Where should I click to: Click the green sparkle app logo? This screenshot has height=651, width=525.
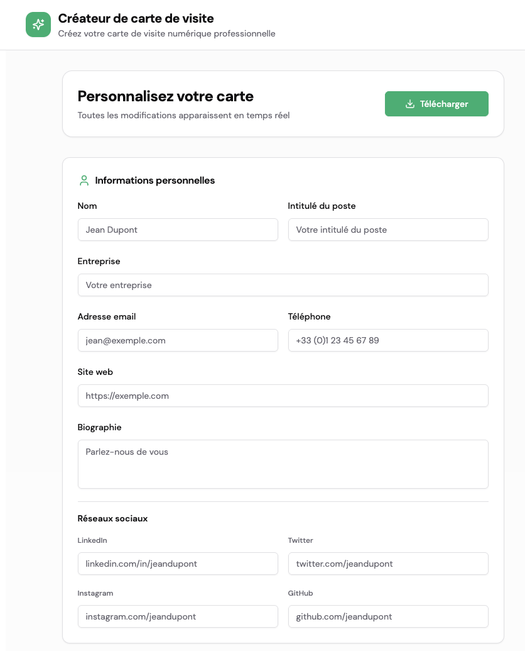point(38,25)
